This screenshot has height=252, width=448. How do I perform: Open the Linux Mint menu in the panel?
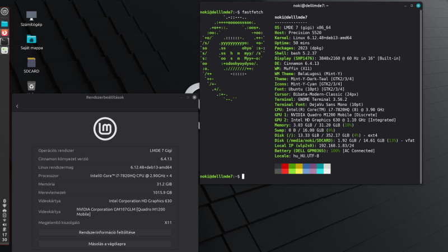click(x=4, y=11)
